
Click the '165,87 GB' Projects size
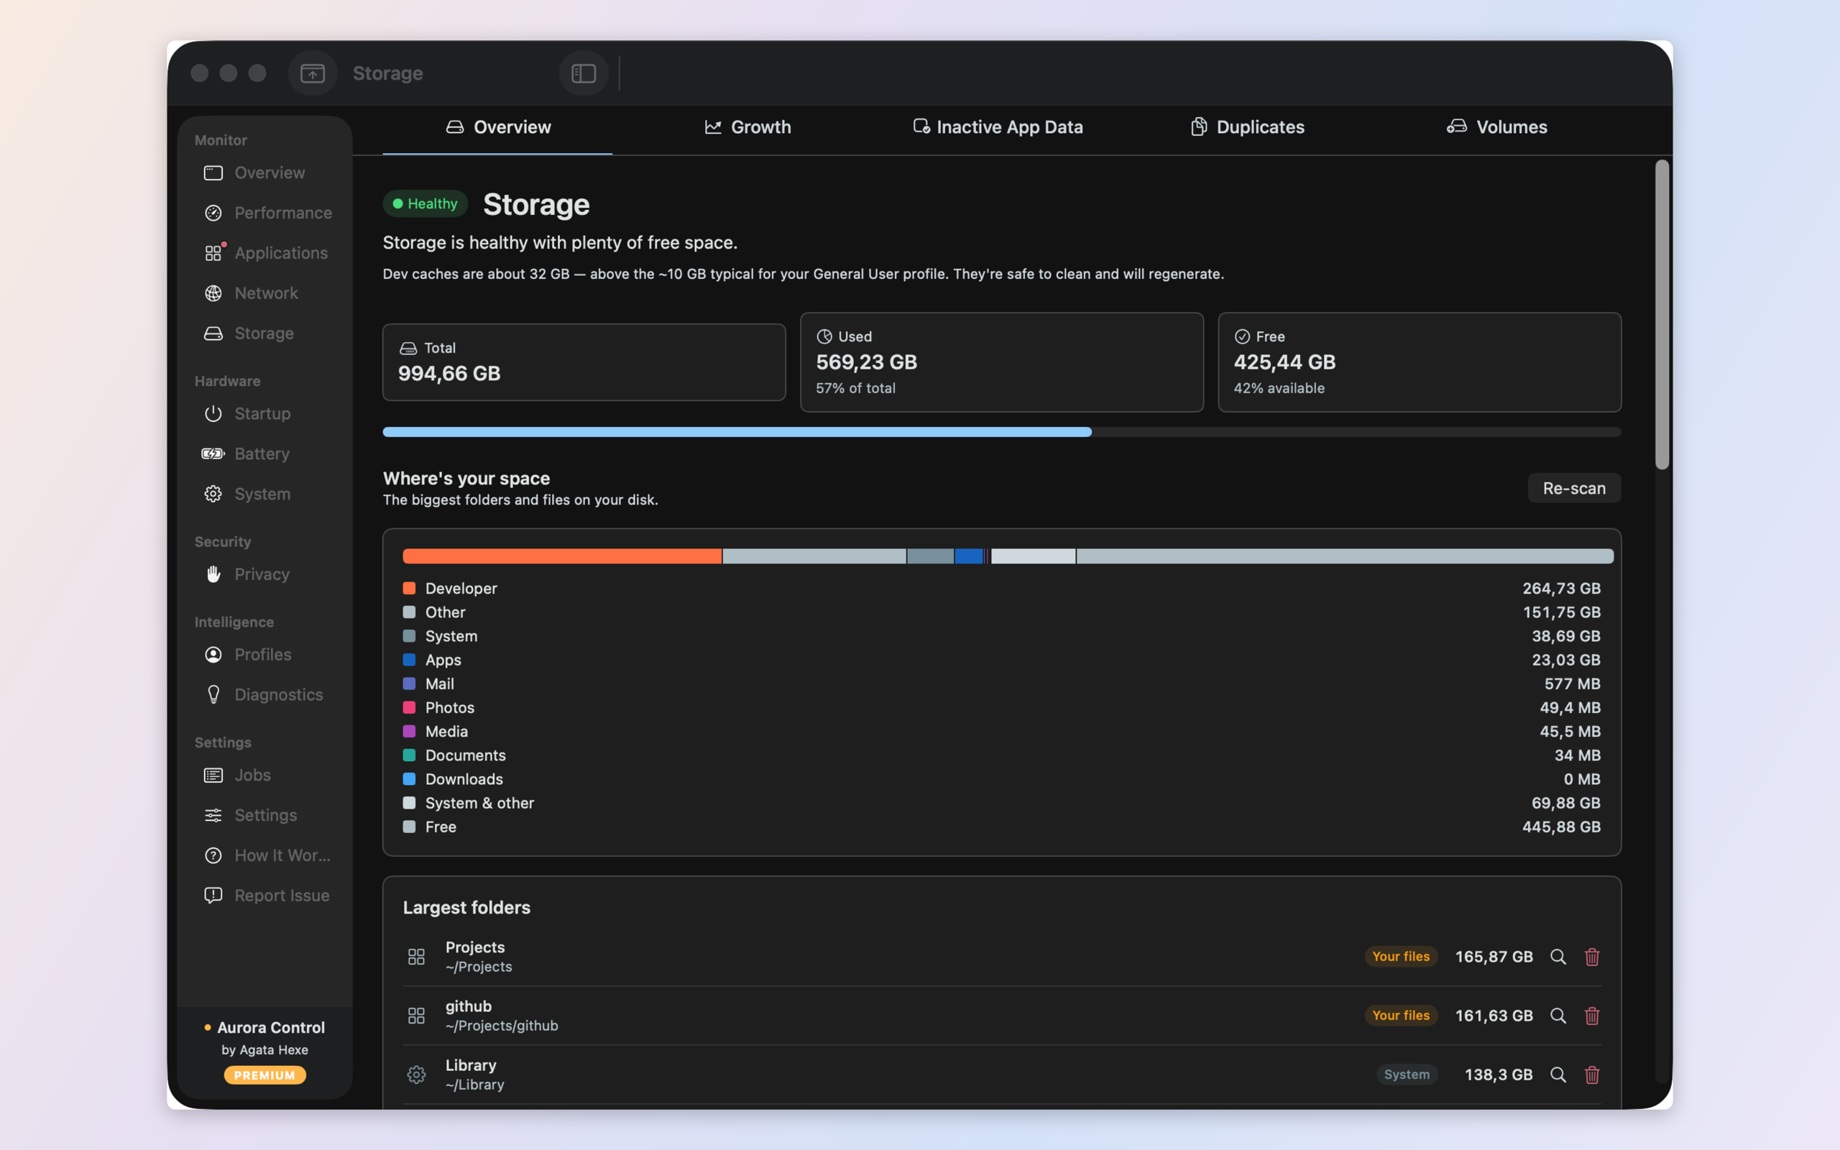(x=1494, y=957)
